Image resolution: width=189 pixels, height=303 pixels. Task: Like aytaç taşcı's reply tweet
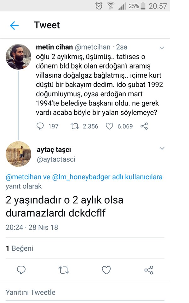click(x=106, y=270)
